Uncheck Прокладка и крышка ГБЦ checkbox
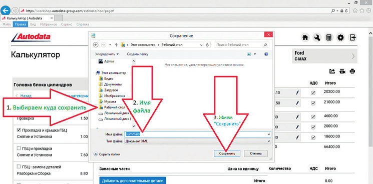 (19, 130)
